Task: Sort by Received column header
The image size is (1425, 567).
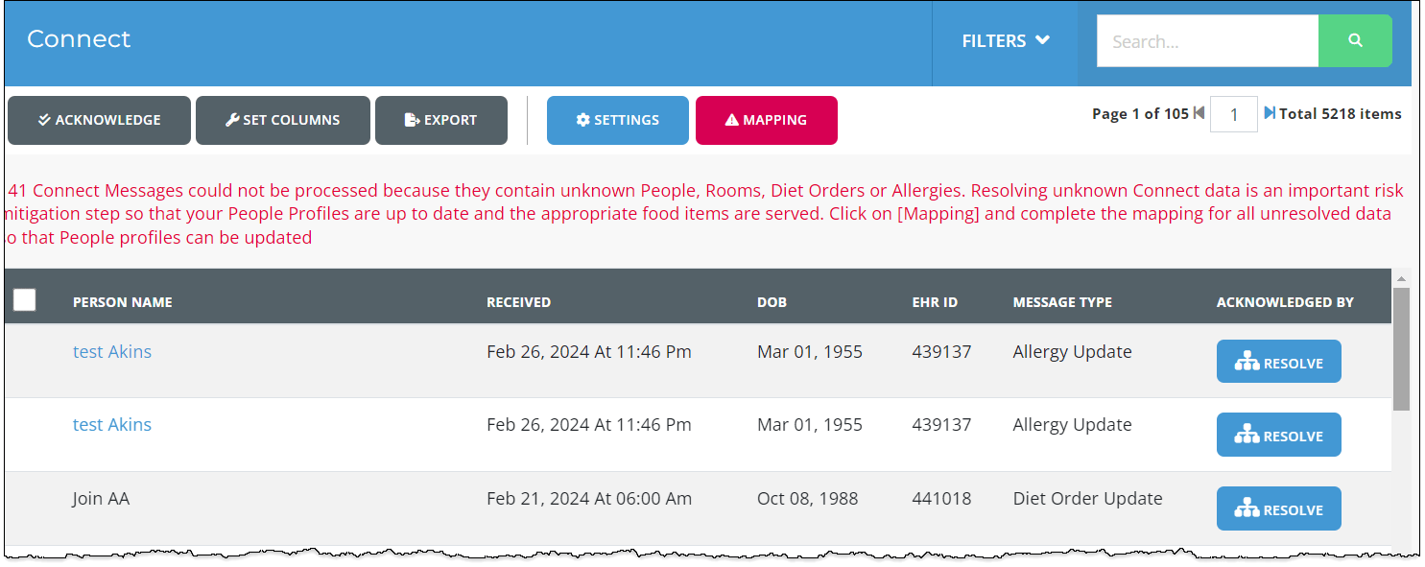Action: tap(518, 302)
